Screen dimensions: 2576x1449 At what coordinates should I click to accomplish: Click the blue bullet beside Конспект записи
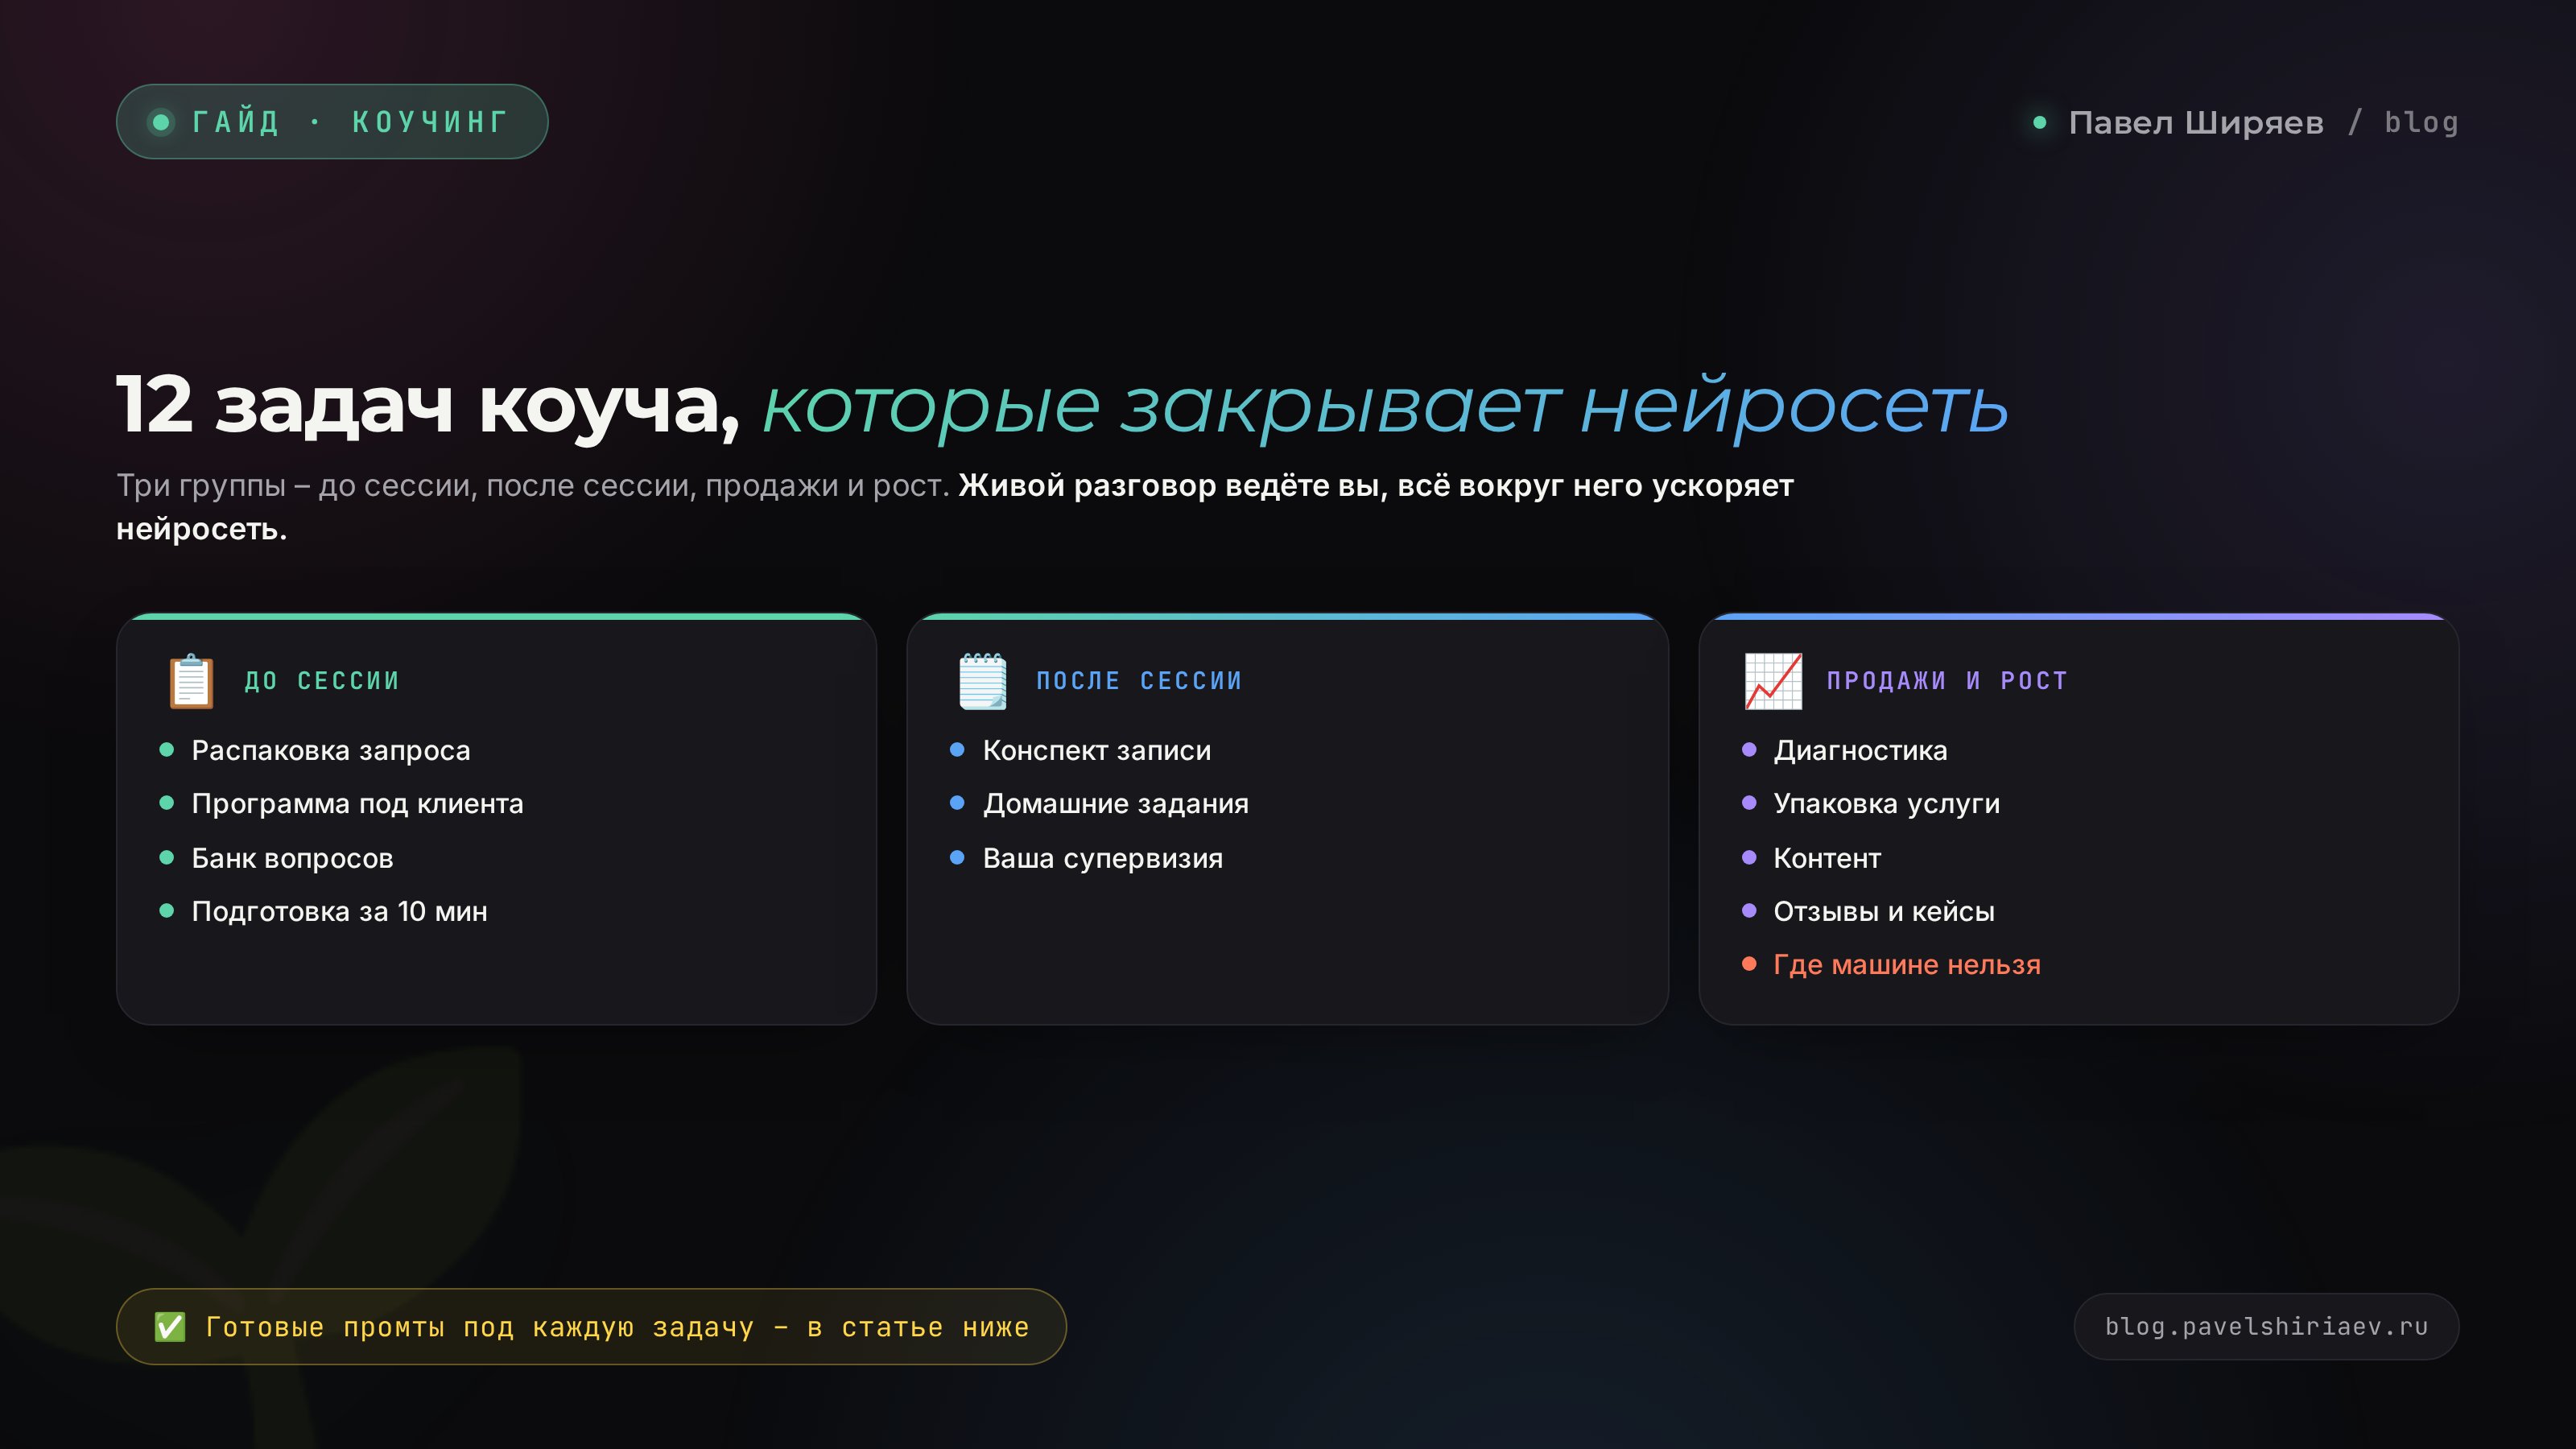point(957,750)
